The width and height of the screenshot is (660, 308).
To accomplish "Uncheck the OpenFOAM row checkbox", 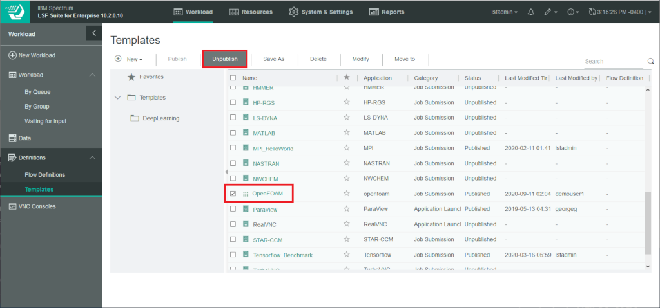I will click(x=233, y=194).
